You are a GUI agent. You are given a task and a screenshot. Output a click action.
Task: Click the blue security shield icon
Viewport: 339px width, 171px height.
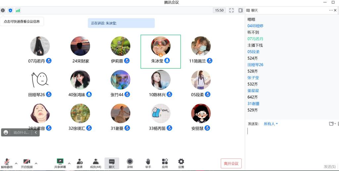10,10
